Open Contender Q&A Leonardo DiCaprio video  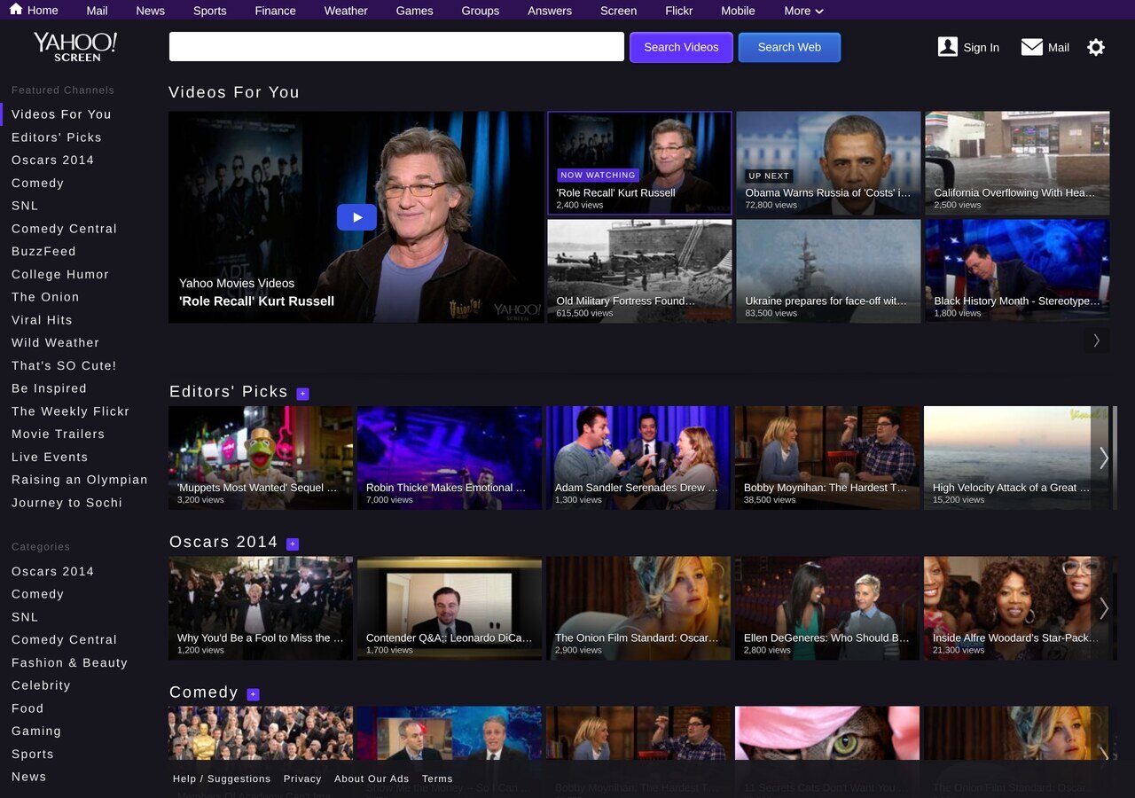(x=450, y=608)
